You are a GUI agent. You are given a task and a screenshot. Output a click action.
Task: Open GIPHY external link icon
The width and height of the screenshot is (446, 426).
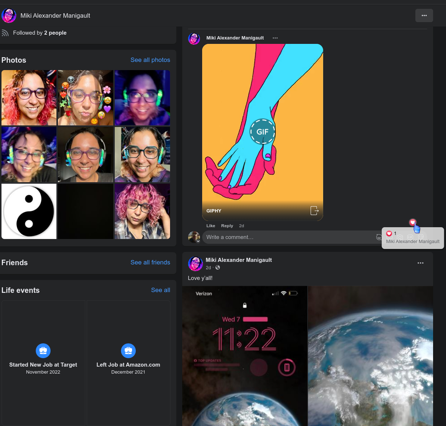pyautogui.click(x=314, y=211)
